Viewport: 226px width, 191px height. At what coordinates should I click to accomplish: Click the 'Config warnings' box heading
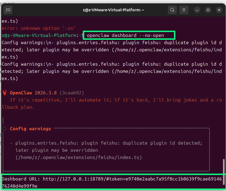pos(30,129)
